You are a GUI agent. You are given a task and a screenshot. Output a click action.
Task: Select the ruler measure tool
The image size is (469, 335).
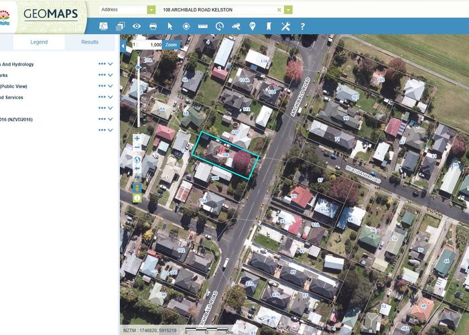(x=203, y=26)
